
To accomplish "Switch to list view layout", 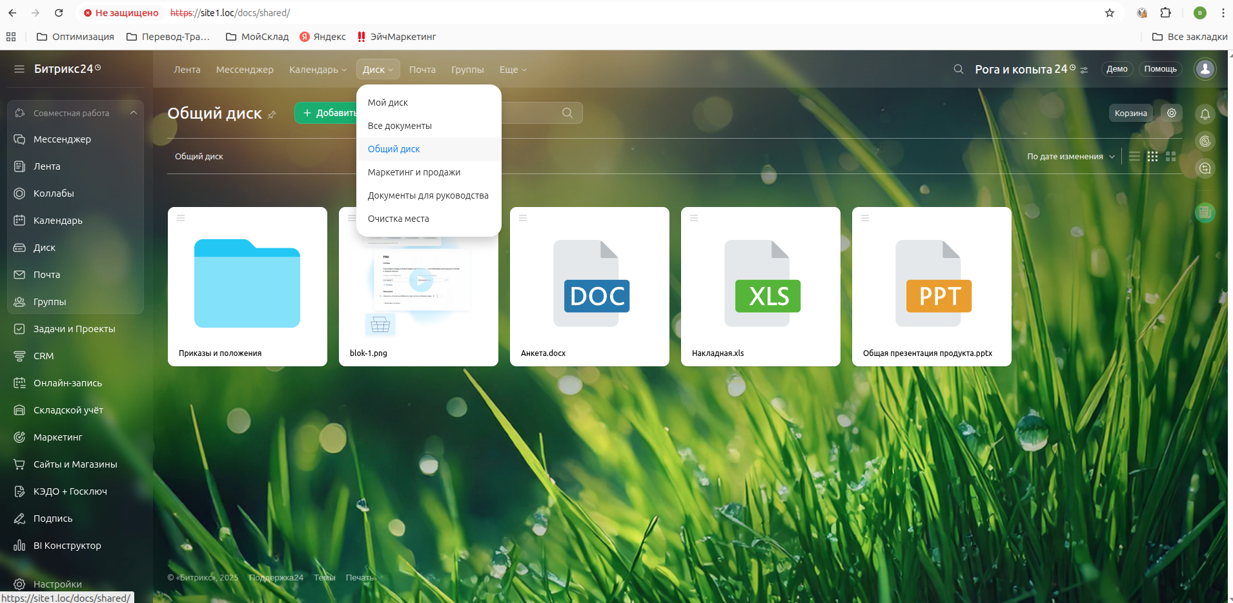I will point(1134,156).
